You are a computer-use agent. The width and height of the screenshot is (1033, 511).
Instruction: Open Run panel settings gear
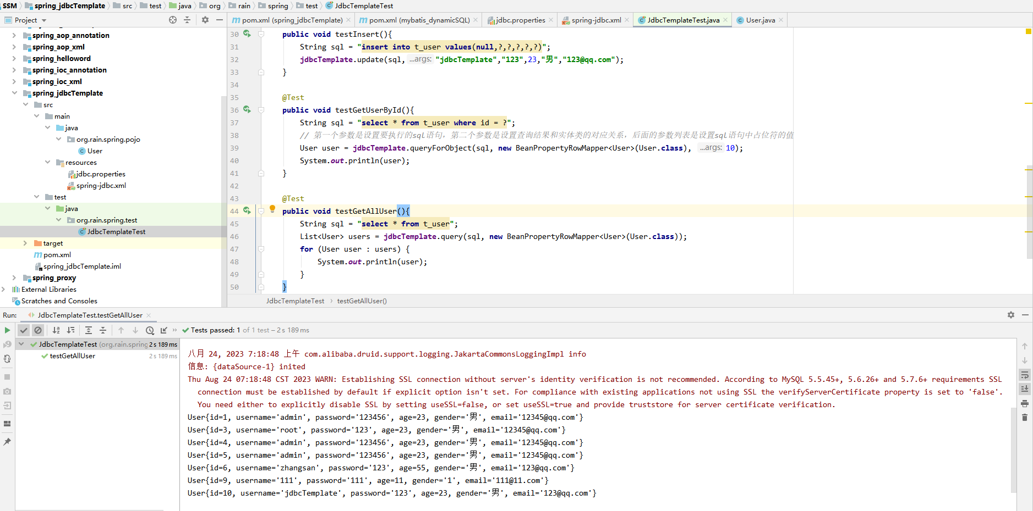1011,315
